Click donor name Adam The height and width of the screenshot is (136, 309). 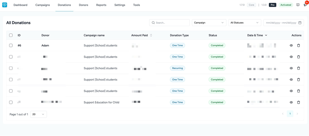pos(45,45)
